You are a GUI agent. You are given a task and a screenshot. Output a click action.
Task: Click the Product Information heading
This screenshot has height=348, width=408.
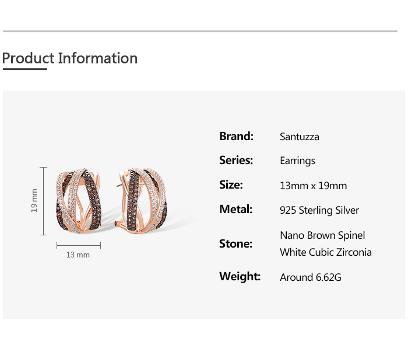point(70,58)
